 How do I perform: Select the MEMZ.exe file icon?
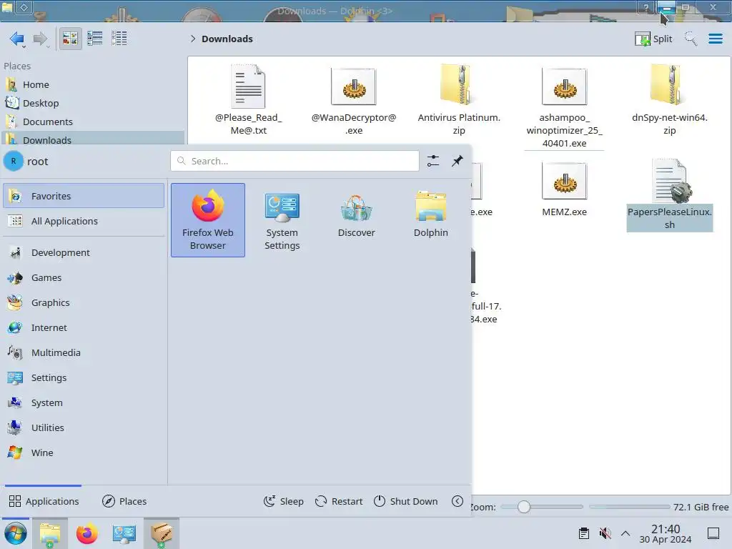pos(565,181)
